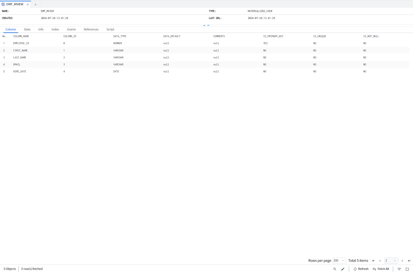This screenshot has height=273, width=413.
Task: Click the COMMENTS column header
Action: tap(219, 36)
